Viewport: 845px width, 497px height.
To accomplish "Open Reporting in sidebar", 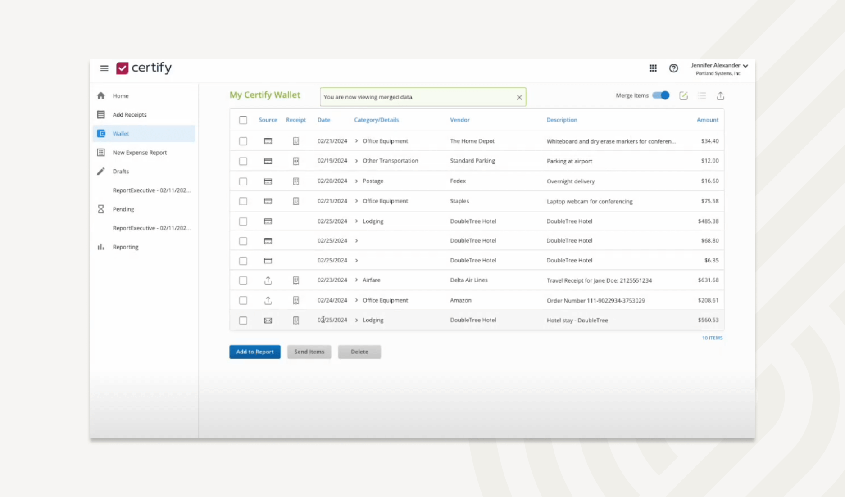I will [126, 247].
